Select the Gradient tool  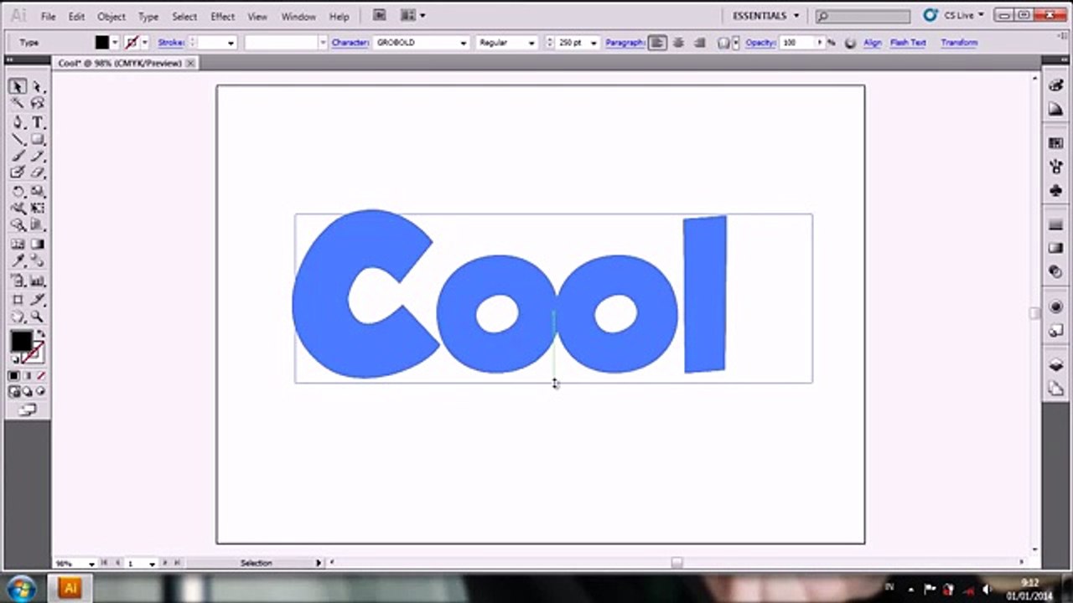tap(37, 244)
